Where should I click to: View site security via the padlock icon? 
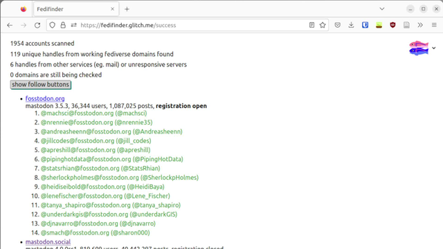(63, 25)
